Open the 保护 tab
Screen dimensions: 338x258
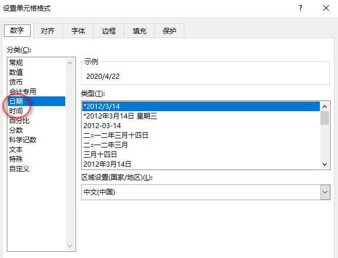pos(169,31)
